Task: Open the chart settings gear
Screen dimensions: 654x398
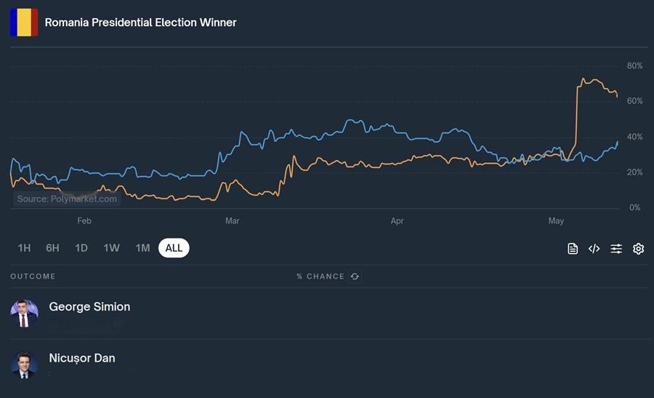Action: 638,249
